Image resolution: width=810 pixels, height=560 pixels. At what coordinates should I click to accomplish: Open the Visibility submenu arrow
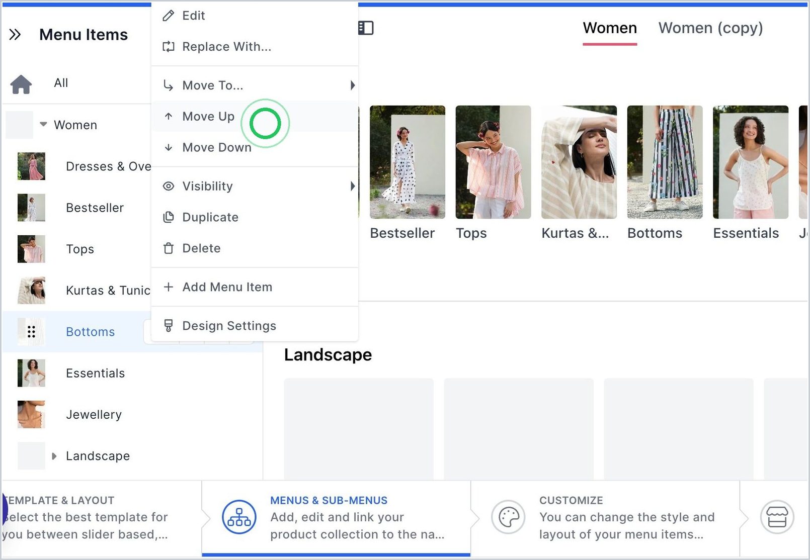pos(353,186)
